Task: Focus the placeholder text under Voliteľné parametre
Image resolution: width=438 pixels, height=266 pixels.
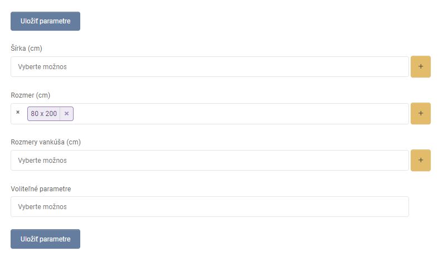Action: (42, 207)
